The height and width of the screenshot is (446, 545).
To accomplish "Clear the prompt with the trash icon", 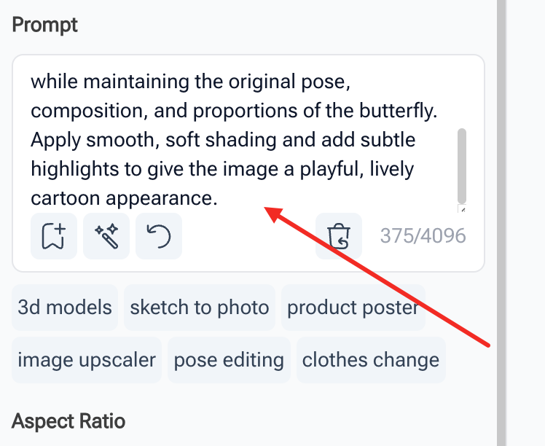I will (x=339, y=236).
